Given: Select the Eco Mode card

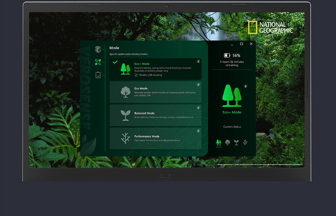Looking at the screenshot, I should tap(155, 92).
